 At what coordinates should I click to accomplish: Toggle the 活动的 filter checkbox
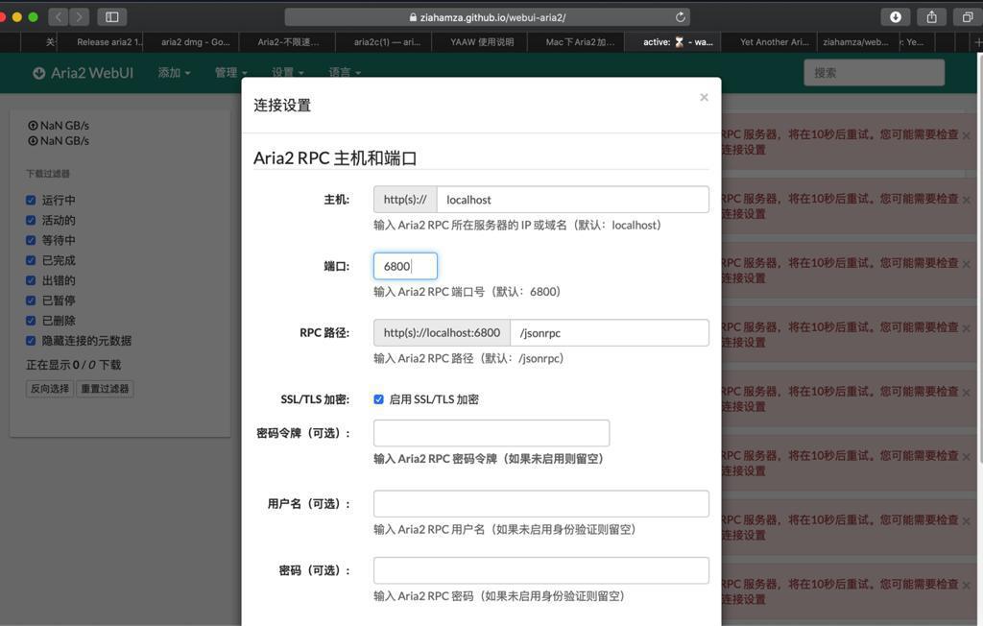(x=31, y=220)
